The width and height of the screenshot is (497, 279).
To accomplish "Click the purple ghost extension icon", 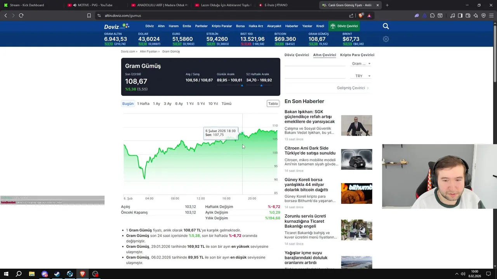I will pyautogui.click(x=417, y=15).
